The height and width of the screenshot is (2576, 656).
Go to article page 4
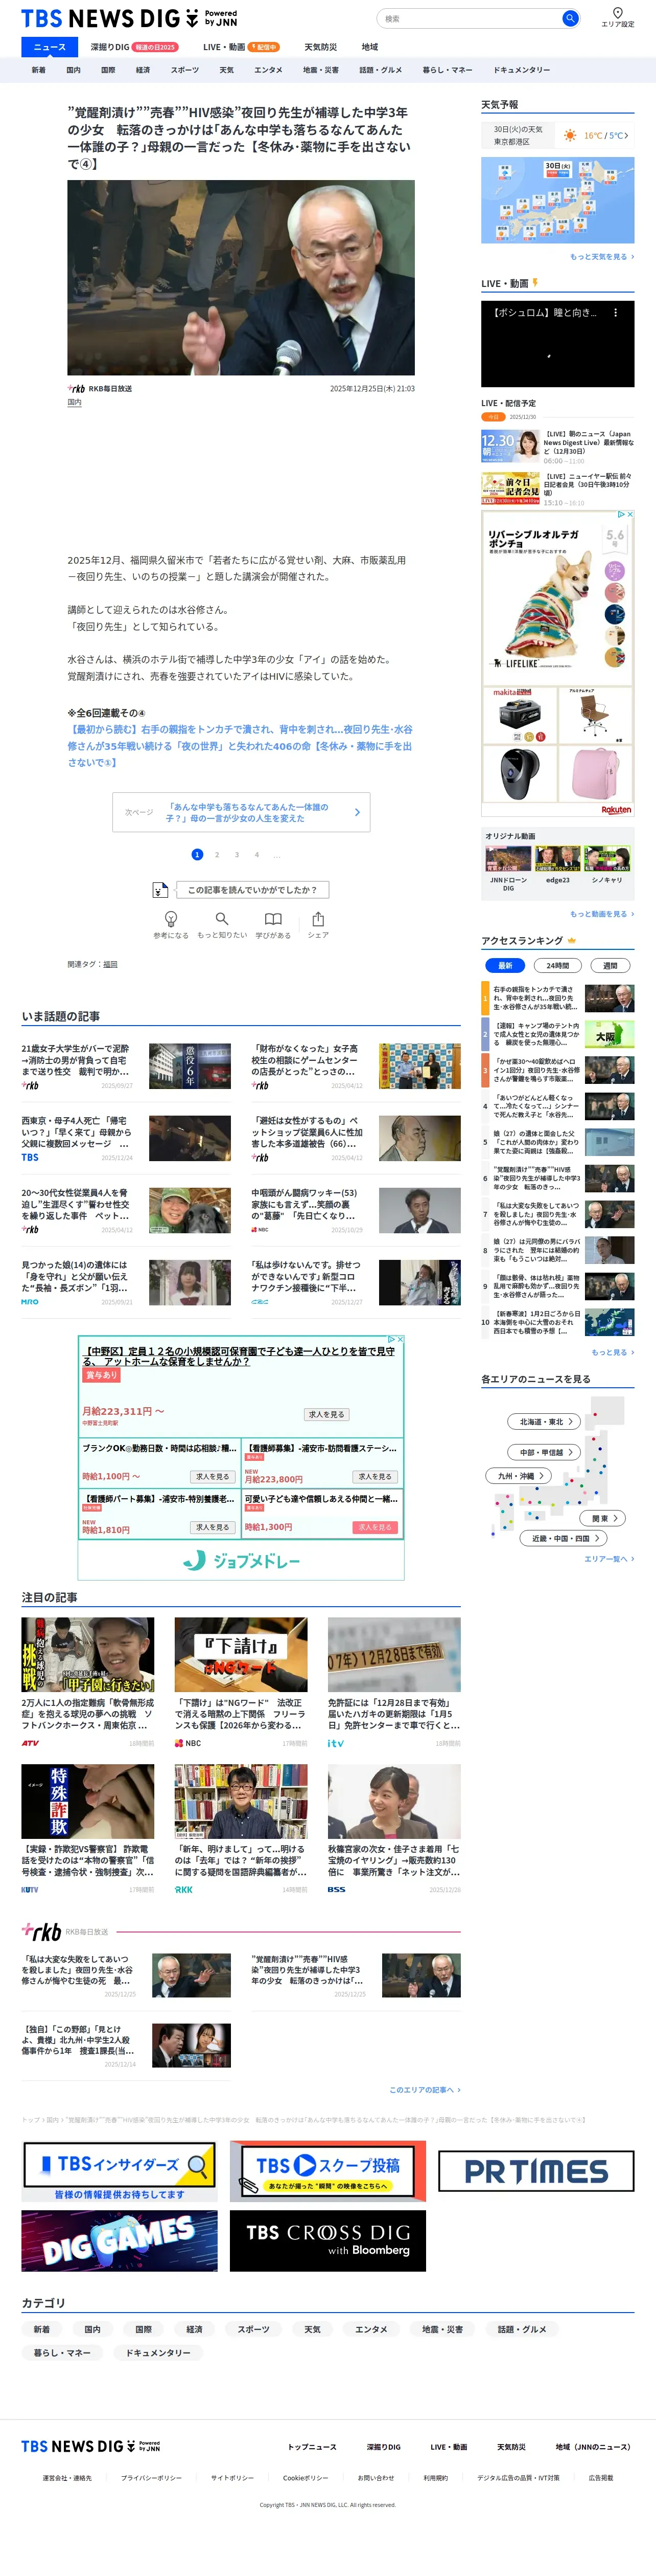256,855
